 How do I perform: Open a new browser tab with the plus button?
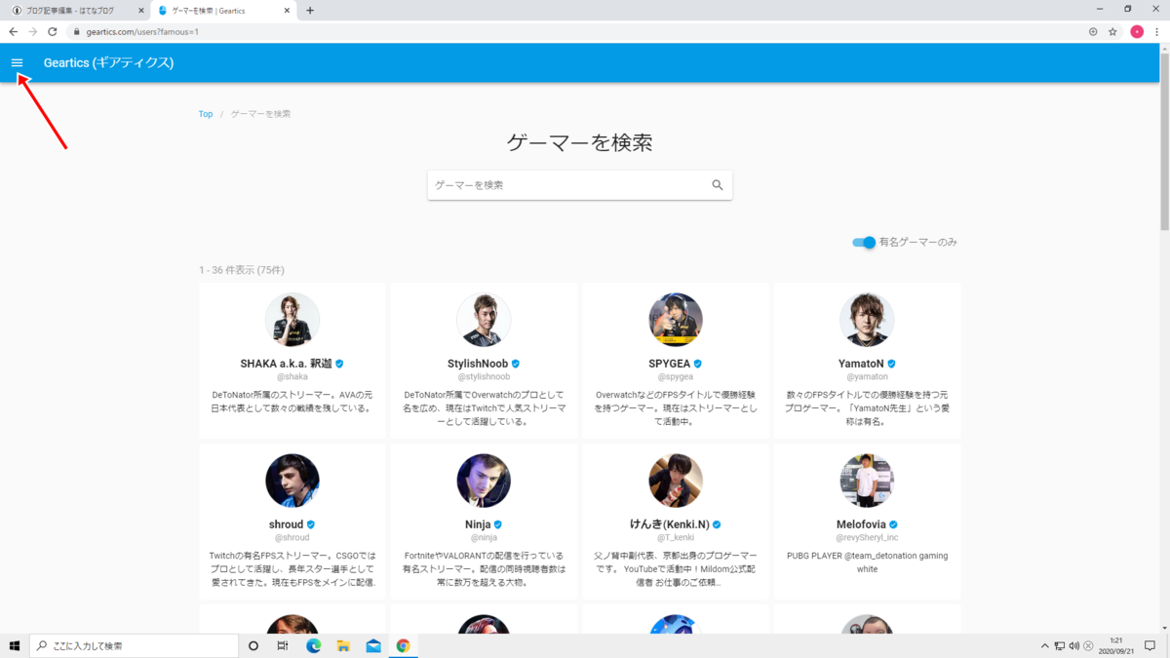tap(310, 10)
